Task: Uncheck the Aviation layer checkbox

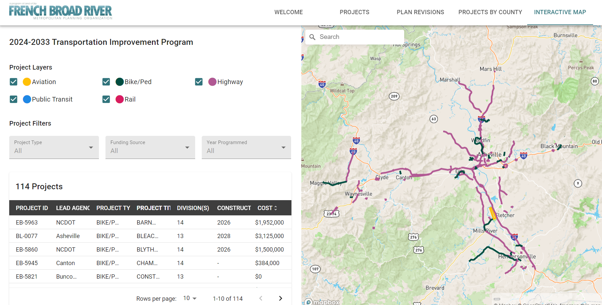Action: tap(14, 82)
